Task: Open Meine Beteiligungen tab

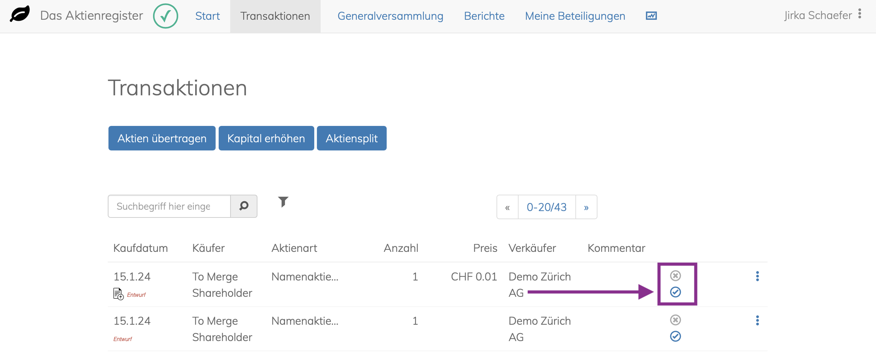Action: click(x=575, y=16)
